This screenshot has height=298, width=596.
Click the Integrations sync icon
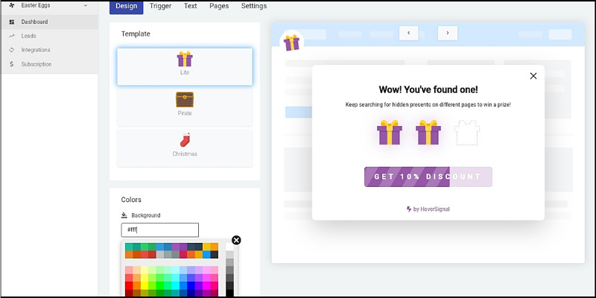(12, 50)
